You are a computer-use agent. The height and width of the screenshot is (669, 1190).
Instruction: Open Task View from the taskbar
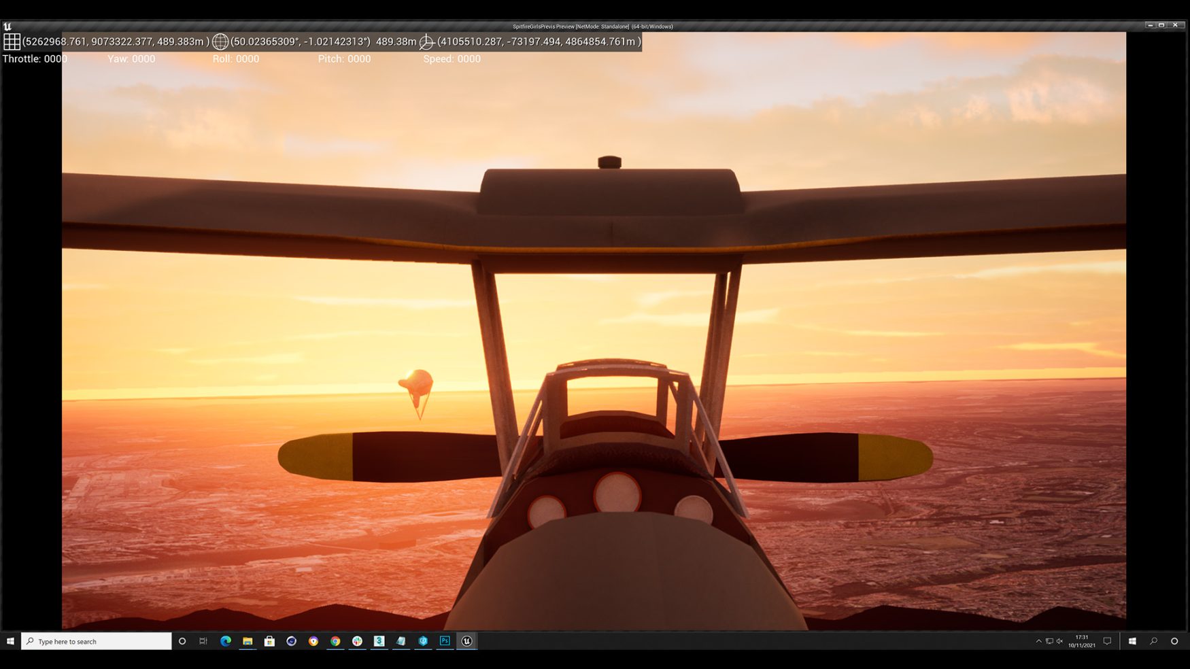[x=203, y=641]
